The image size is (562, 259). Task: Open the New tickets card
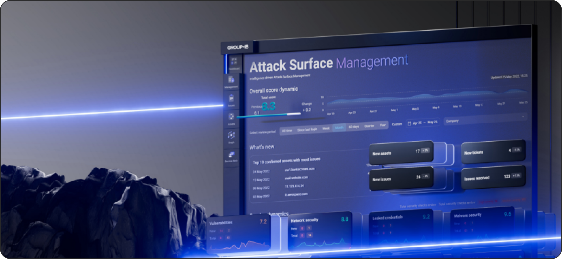493,151
